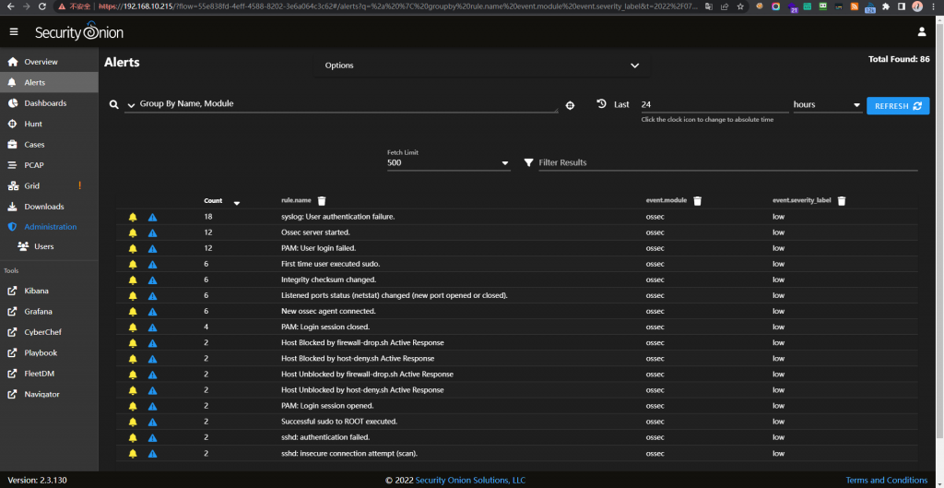944x488 pixels.
Task: Open Cases in the sidebar
Action: click(50, 145)
